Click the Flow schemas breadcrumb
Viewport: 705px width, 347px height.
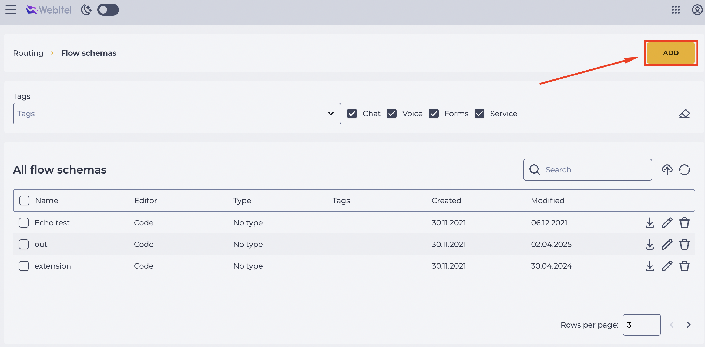coord(89,53)
